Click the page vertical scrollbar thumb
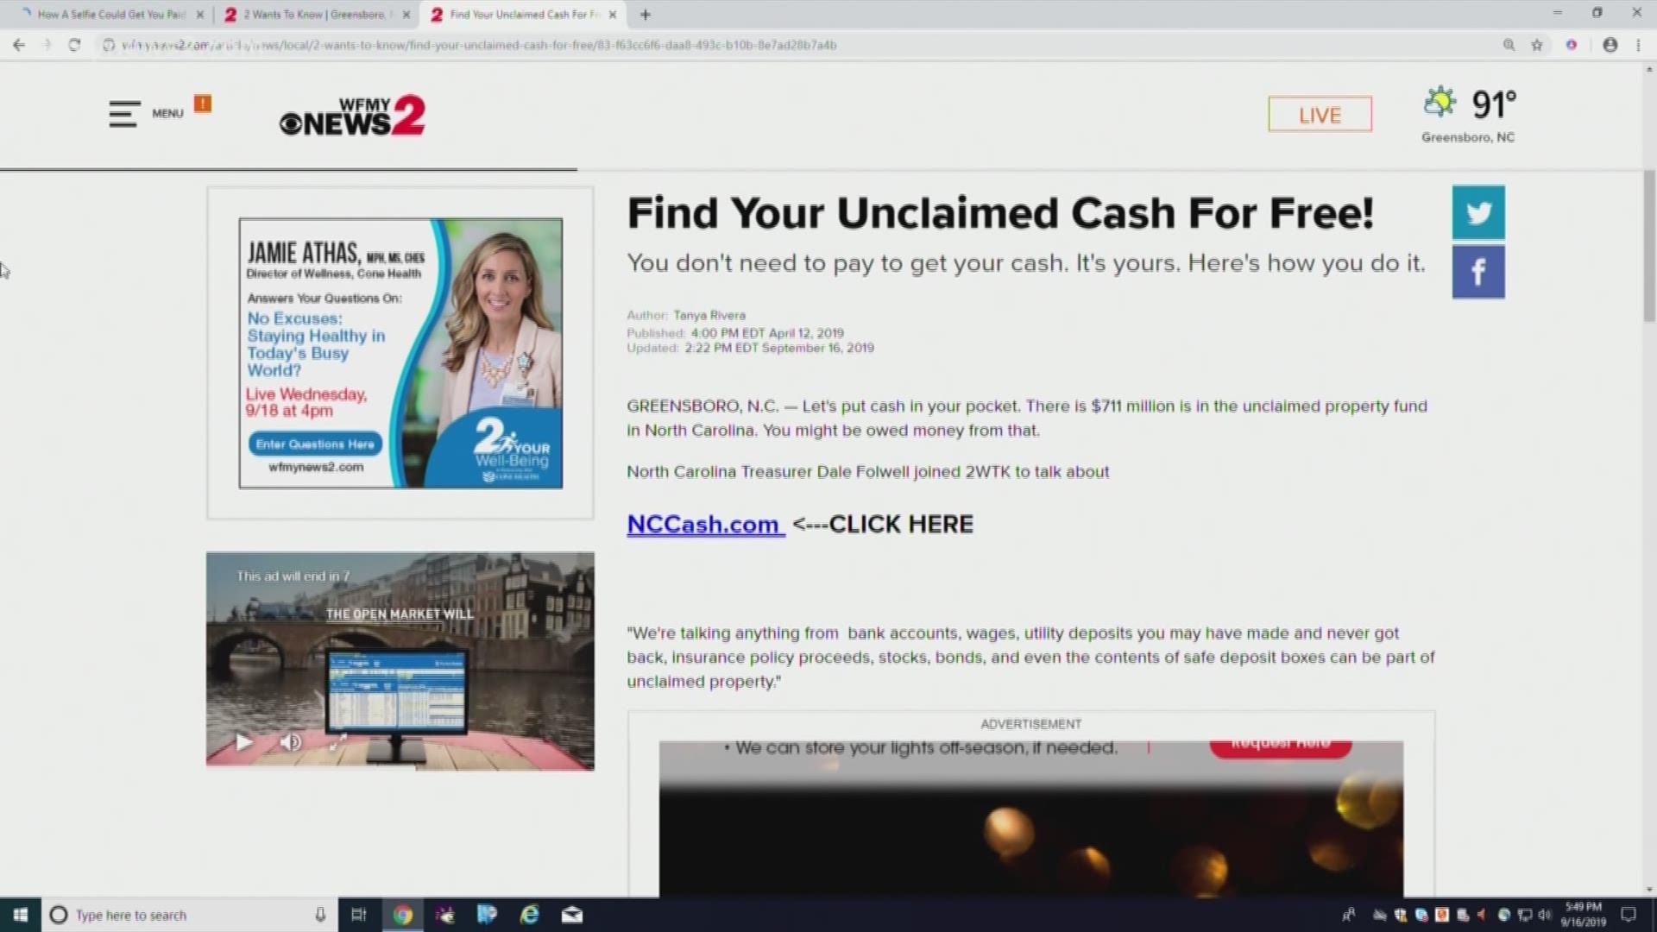The image size is (1657, 932). click(1649, 246)
